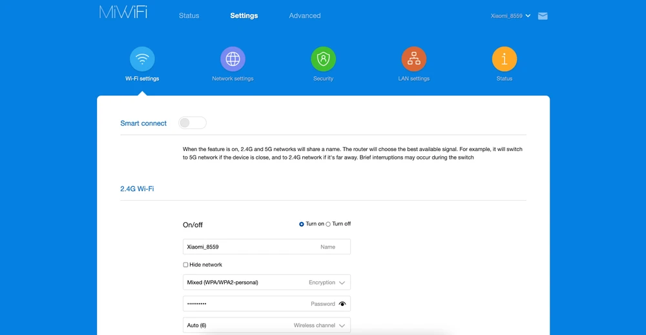Image resolution: width=646 pixels, height=335 pixels.
Task: Open the mail envelope icon
Action: [543, 16]
